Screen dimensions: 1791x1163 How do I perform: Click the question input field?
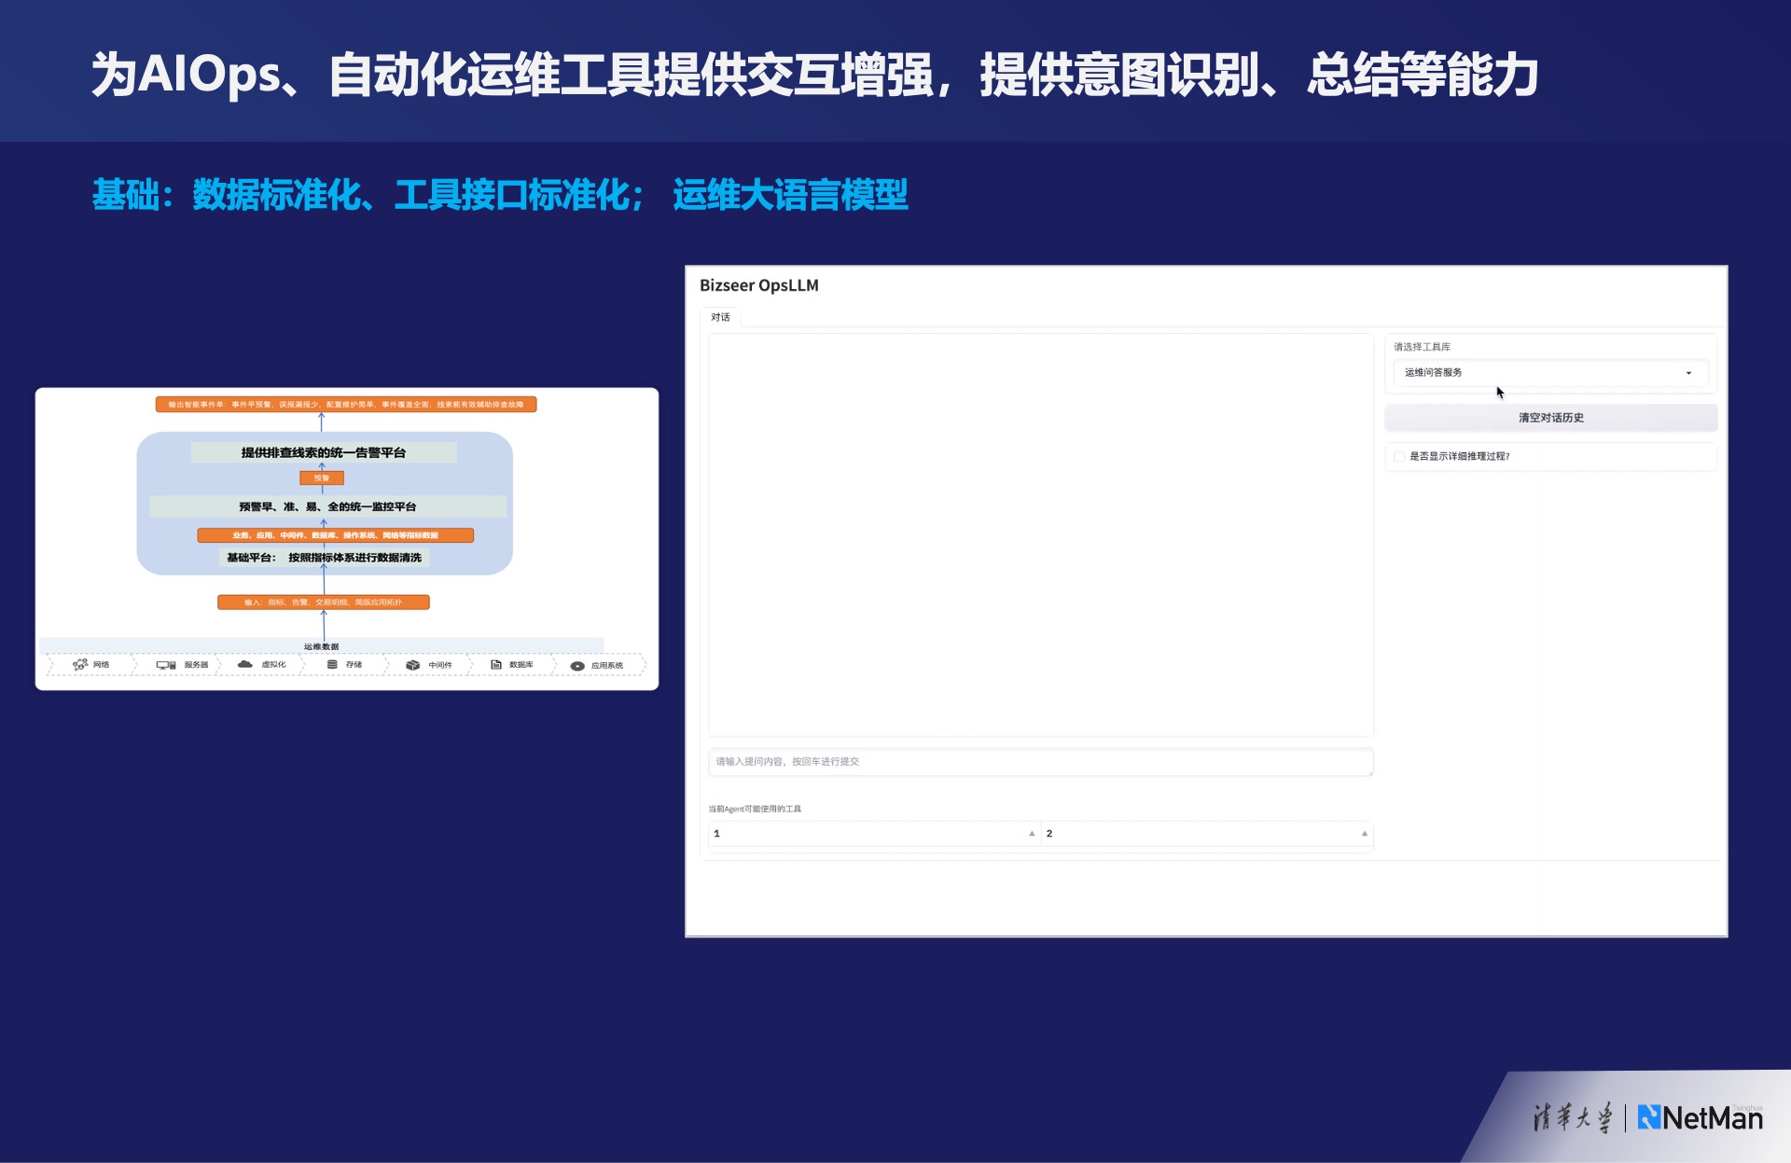tap(1040, 762)
